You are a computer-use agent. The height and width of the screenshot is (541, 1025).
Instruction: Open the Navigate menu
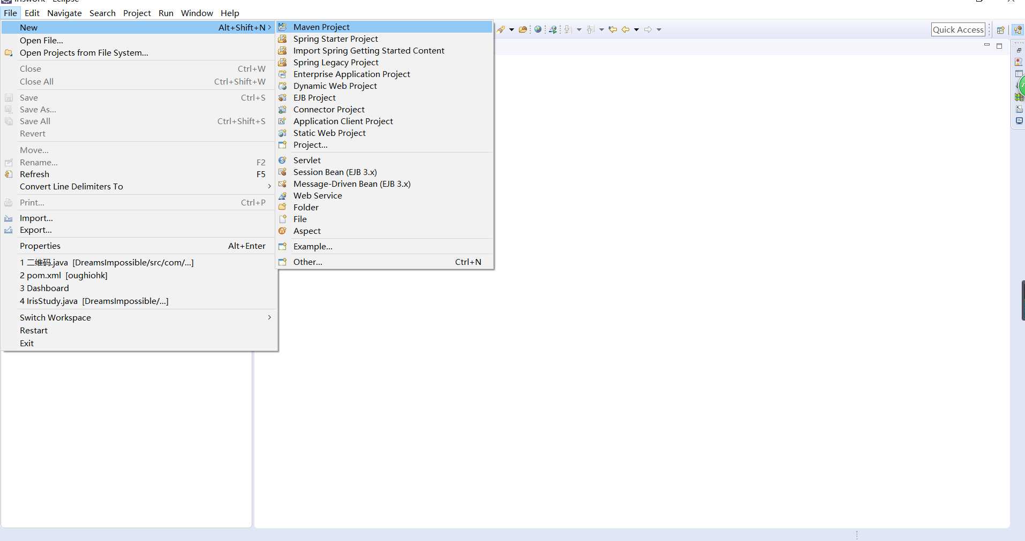coord(64,13)
